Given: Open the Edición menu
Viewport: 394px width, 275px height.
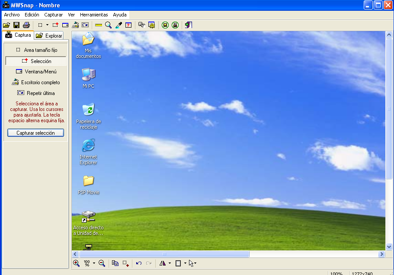Looking at the screenshot, I should tap(32, 15).
